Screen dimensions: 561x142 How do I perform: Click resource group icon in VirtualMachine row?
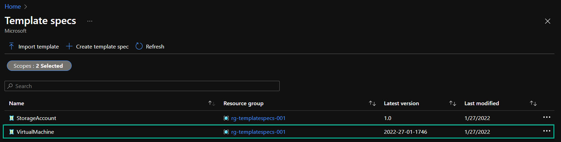pyautogui.click(x=226, y=132)
